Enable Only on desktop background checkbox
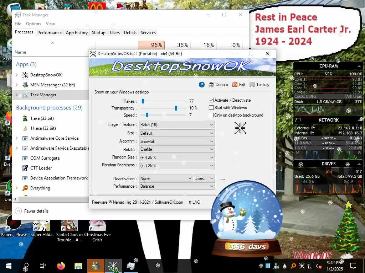This screenshot has height=273, width=365. (211, 115)
